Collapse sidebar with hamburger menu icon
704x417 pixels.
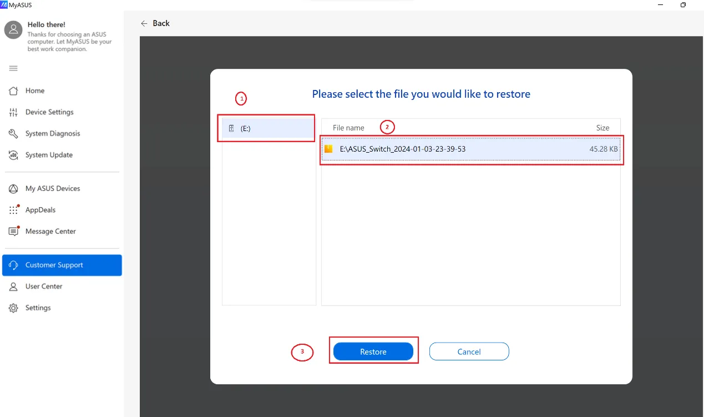[x=13, y=68]
